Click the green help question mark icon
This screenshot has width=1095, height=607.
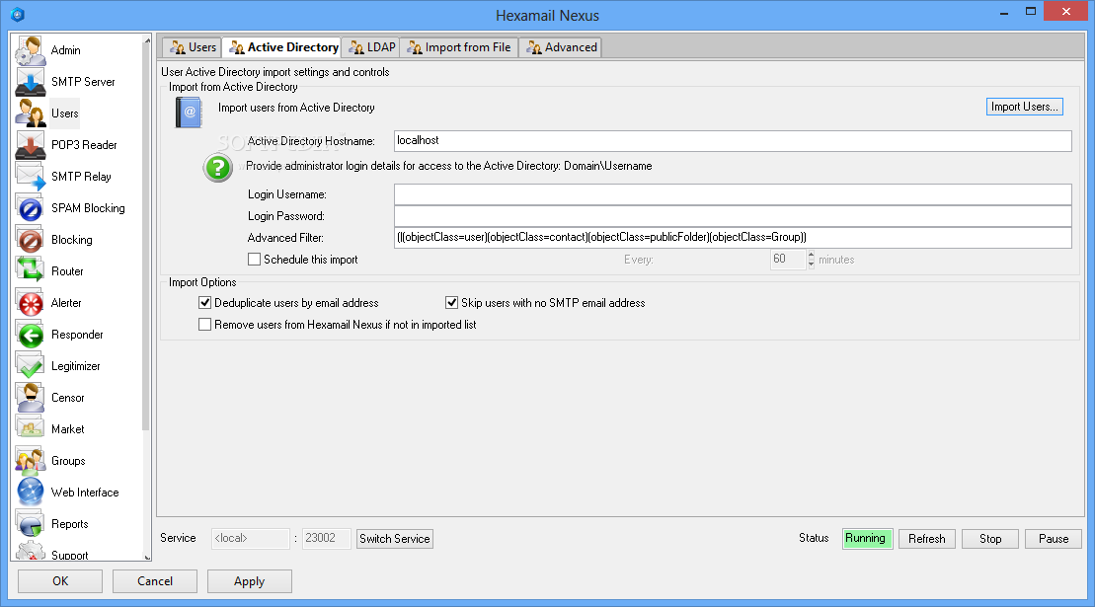click(x=218, y=168)
